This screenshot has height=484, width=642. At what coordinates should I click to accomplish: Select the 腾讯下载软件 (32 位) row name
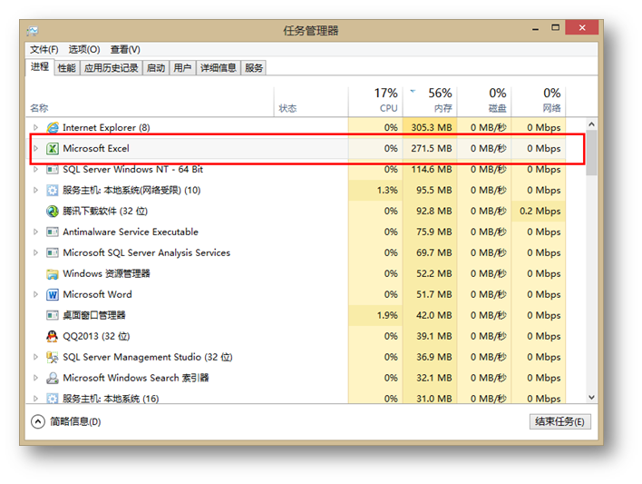coord(105,212)
